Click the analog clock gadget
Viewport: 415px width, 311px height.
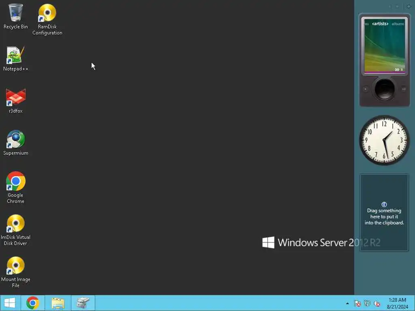click(384, 140)
